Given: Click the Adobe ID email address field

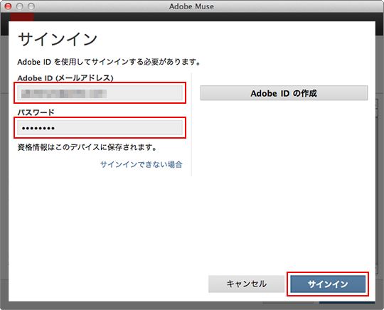Looking at the screenshot, I should pyautogui.click(x=100, y=93).
